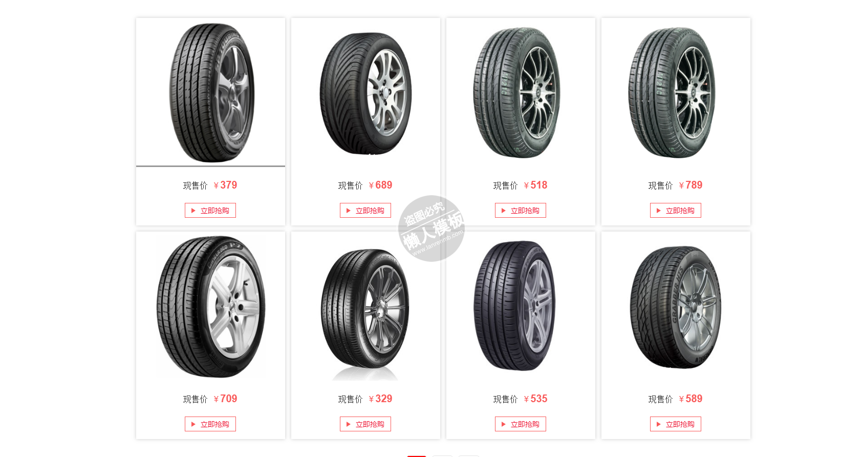Screen dimensions: 863x457
Task: Click 立即抢购 for the ¥518 tire
Action: (x=521, y=211)
